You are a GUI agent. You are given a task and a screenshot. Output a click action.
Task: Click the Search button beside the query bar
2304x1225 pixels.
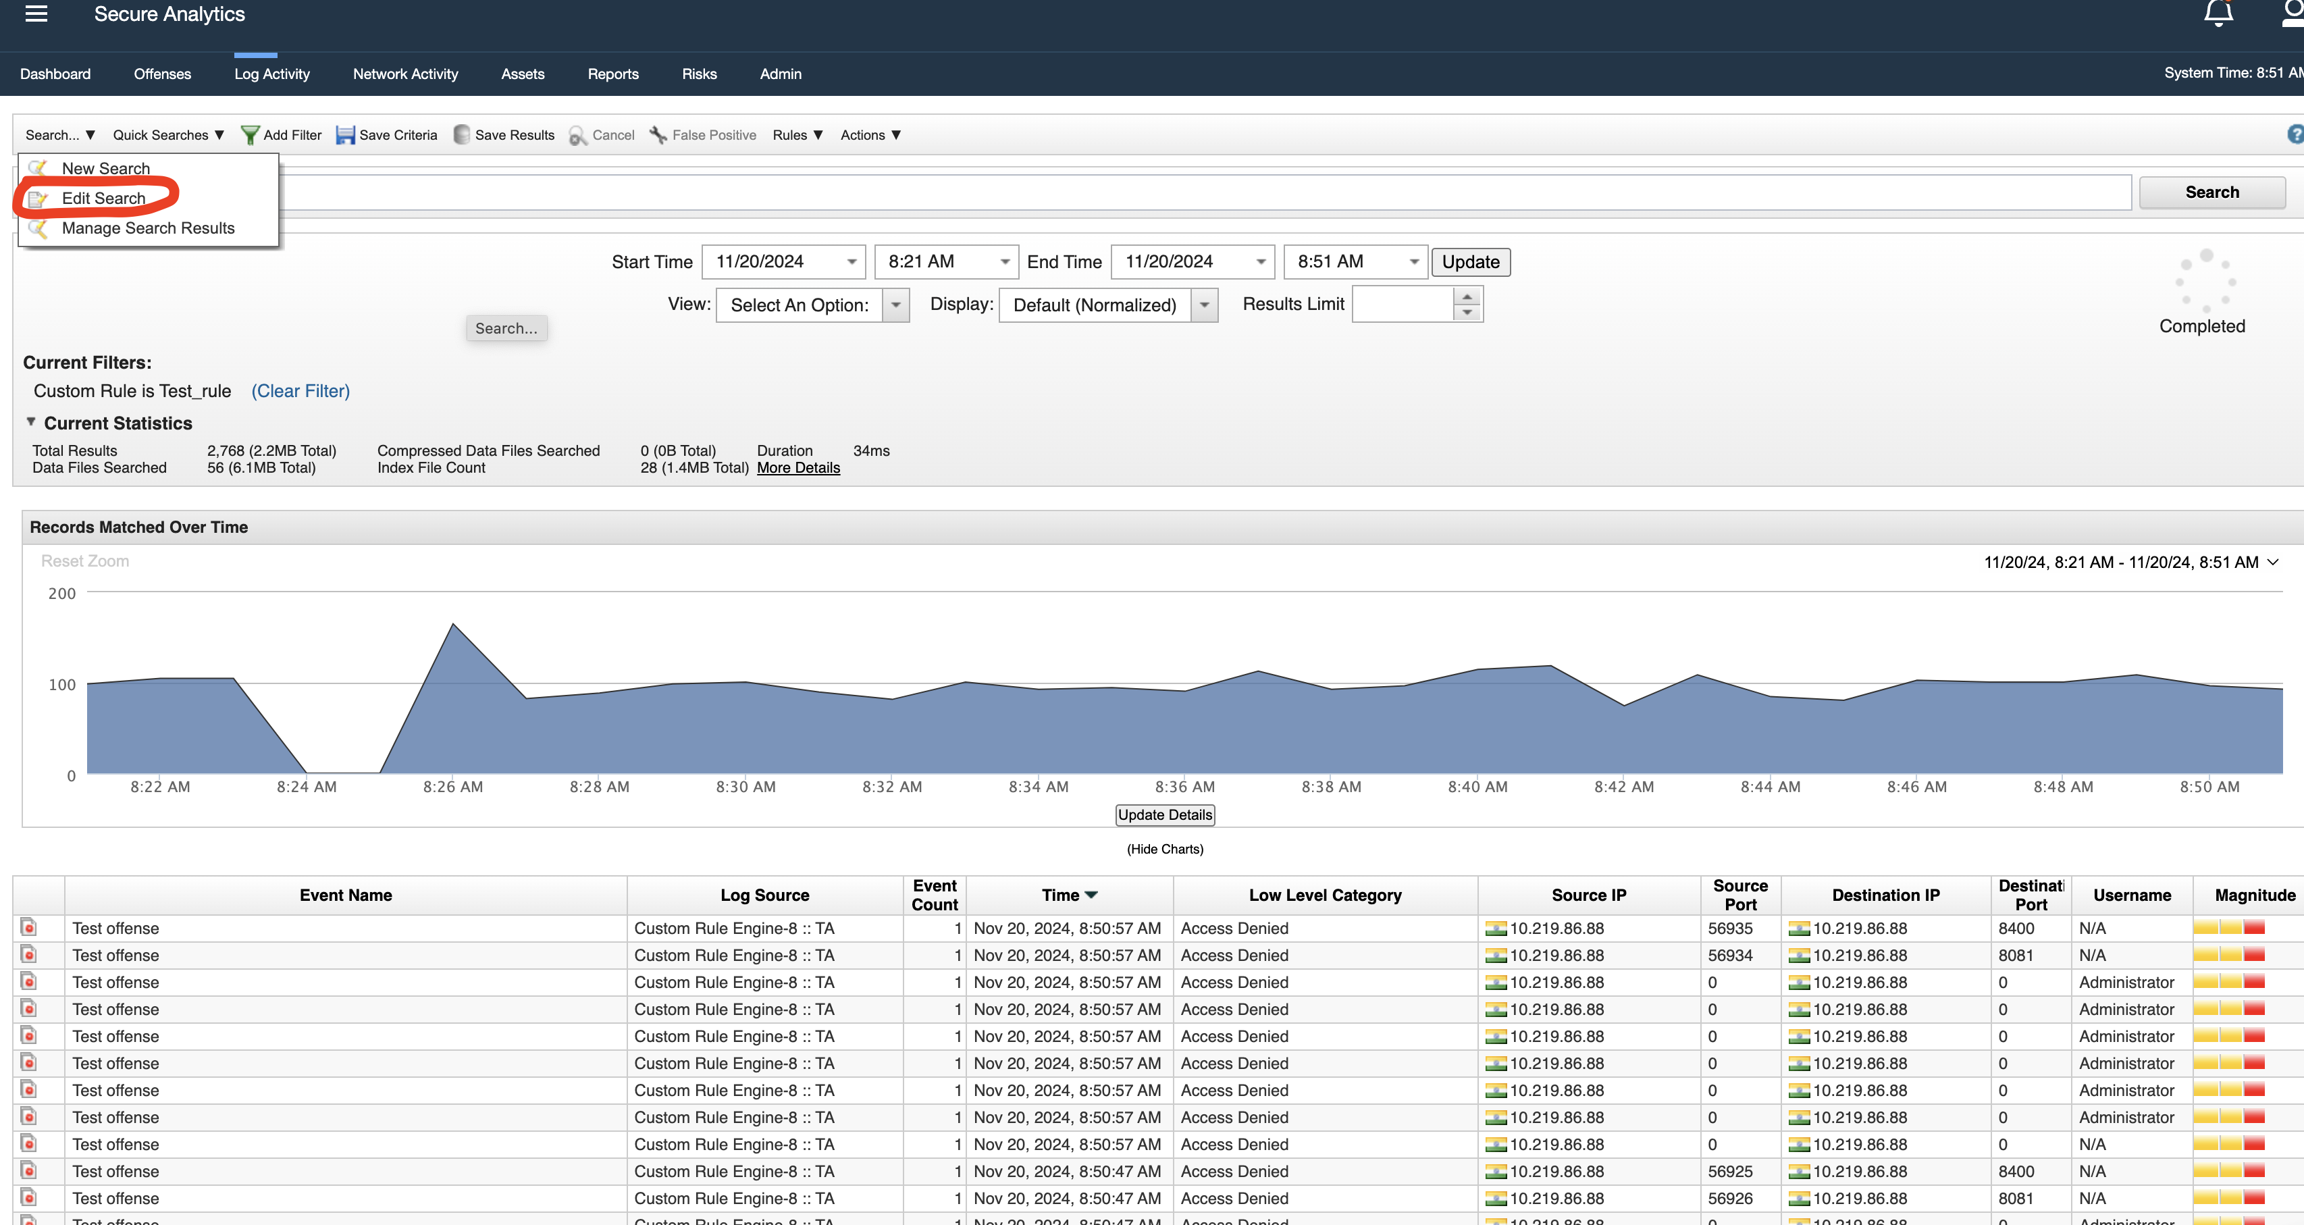[x=2212, y=192]
